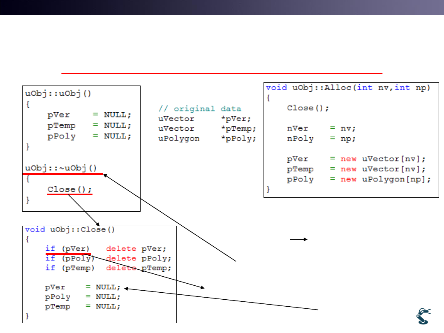The width and height of the screenshot is (444, 333).
Task: Select the "// original data" comment line
Action: point(200,109)
